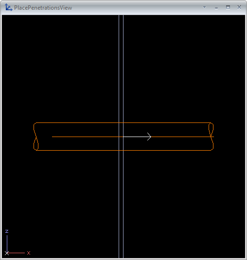247x260 pixels.
Task: Minimize the PlacePenetrationsView window
Action: click(216, 8)
